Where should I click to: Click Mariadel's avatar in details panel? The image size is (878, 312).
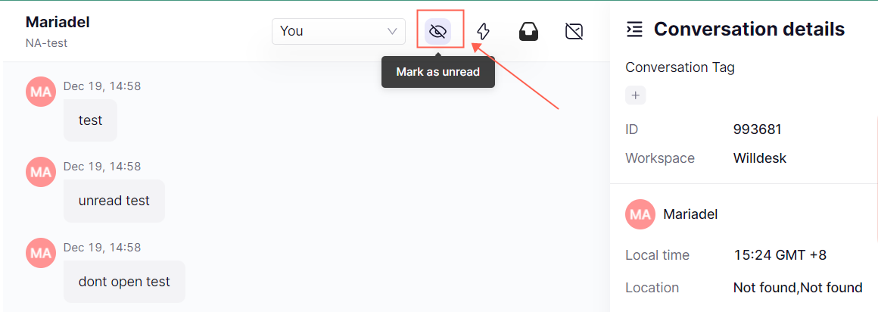(x=640, y=214)
